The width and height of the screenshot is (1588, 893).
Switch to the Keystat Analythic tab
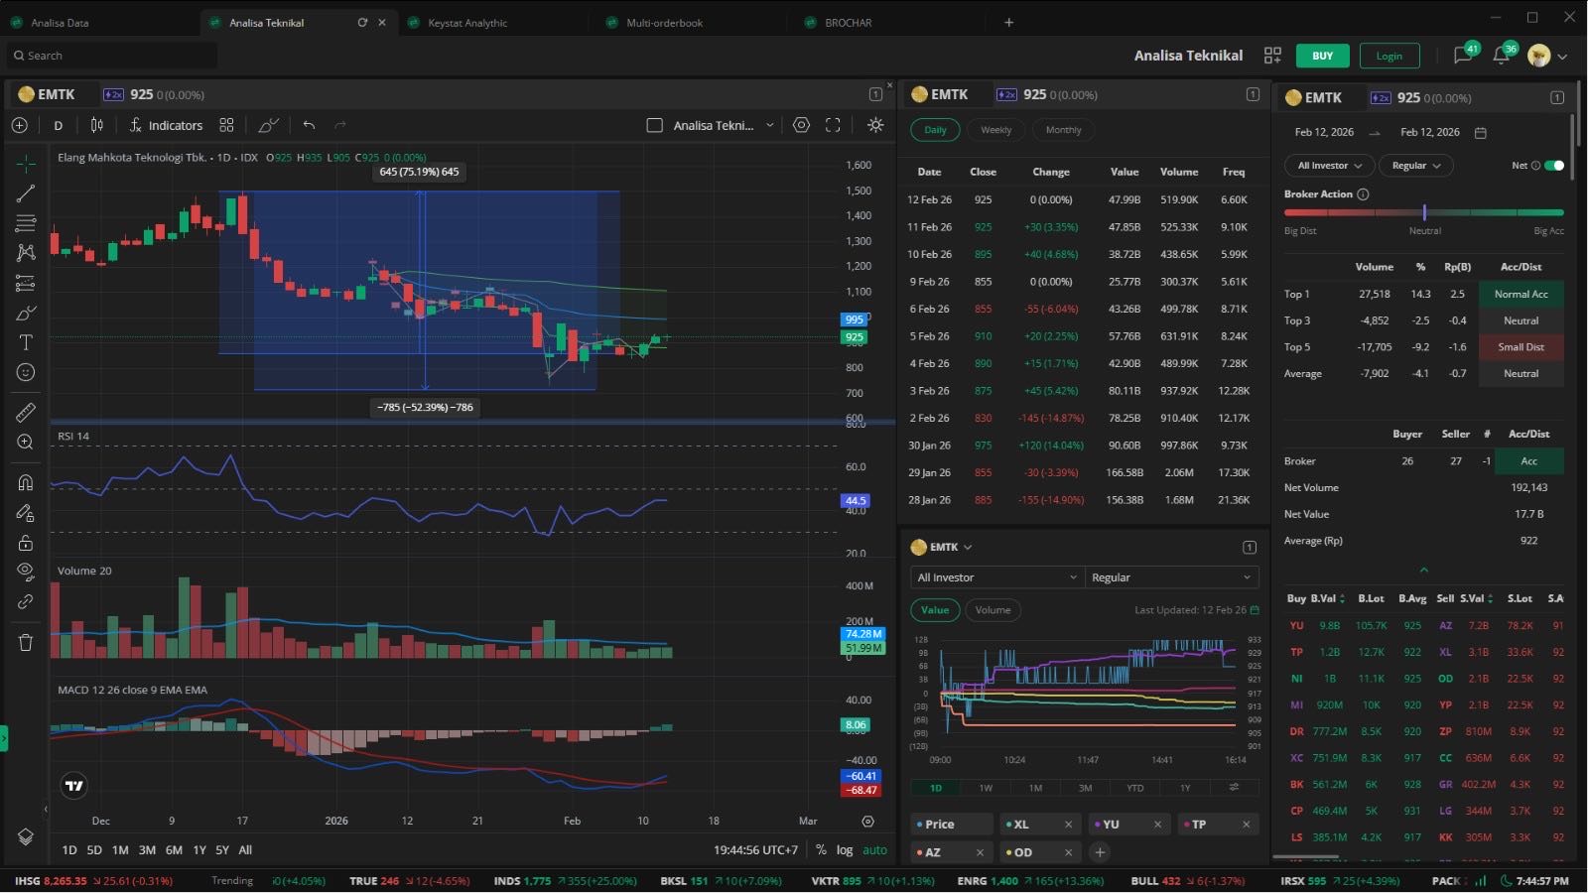(467, 23)
